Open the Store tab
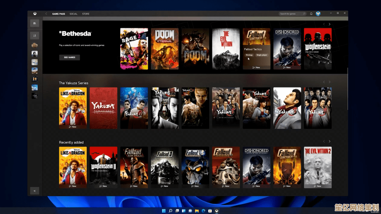381x214 pixels. [86, 14]
